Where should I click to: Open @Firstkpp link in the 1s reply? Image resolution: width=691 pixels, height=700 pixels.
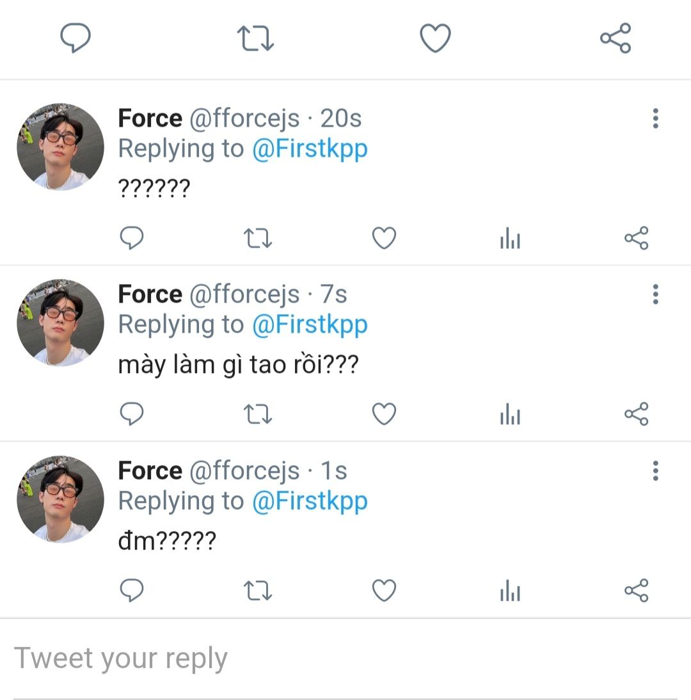click(x=310, y=502)
